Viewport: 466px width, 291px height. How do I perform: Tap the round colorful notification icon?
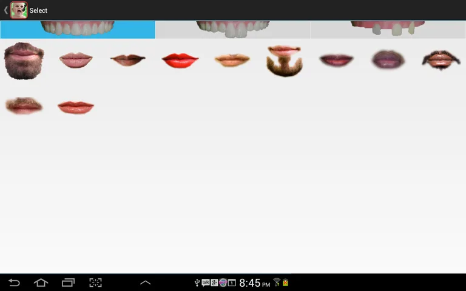(223, 283)
